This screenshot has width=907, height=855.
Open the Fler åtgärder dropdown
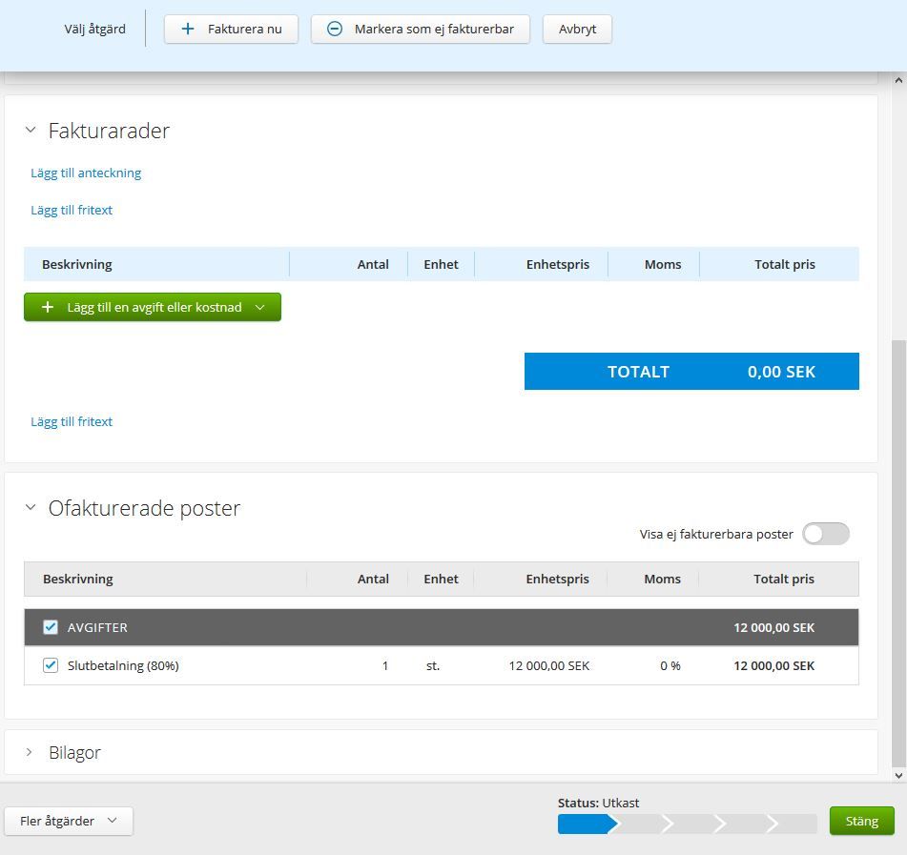tap(69, 821)
